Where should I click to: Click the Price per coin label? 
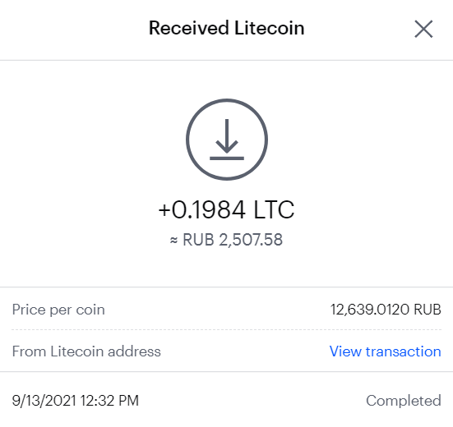pos(58,310)
